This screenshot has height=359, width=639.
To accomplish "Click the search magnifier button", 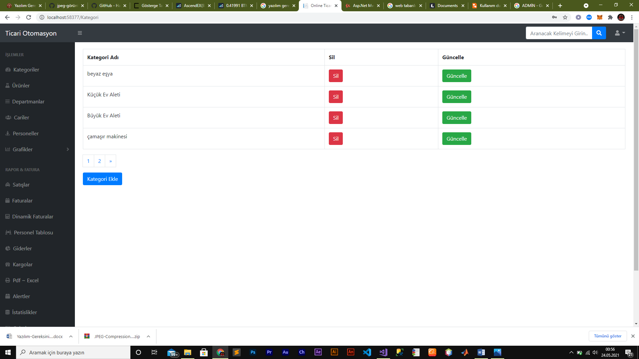I will 599,33.
